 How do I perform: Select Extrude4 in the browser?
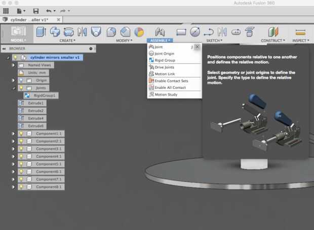[32, 118]
